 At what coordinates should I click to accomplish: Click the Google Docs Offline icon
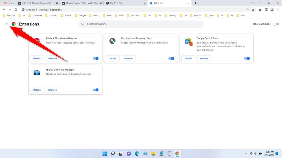click(x=189, y=42)
